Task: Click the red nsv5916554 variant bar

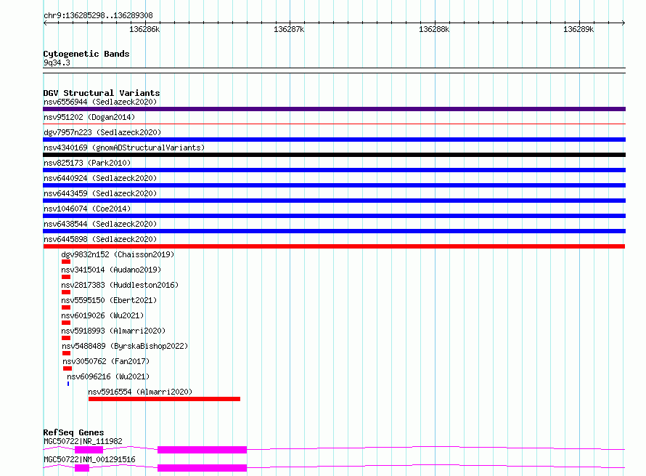Action: pyautogui.click(x=164, y=399)
